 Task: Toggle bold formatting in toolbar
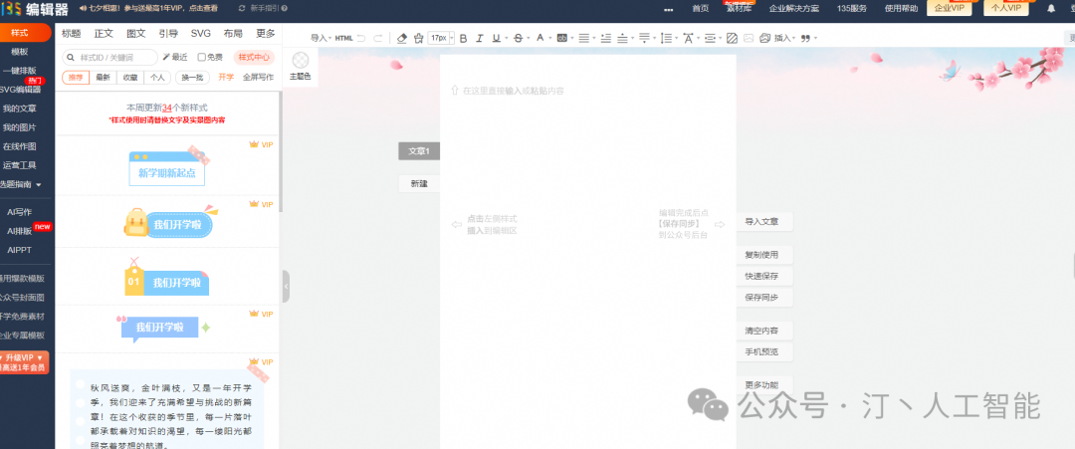[x=463, y=39]
